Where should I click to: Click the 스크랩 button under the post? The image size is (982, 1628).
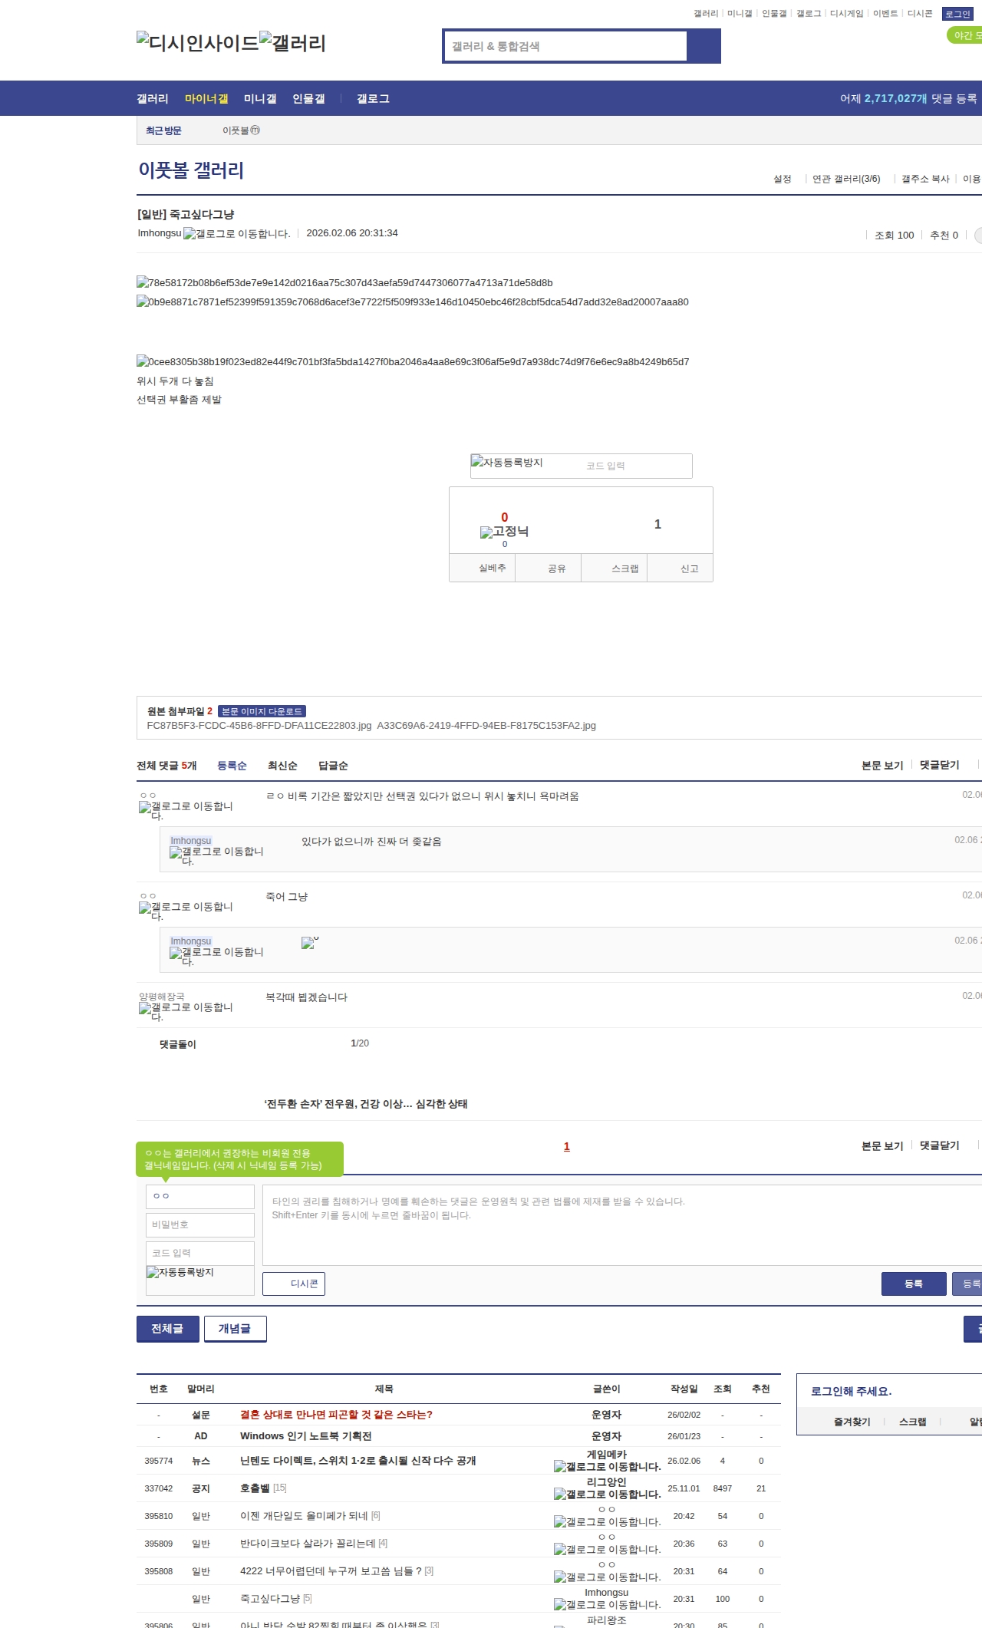pos(624,568)
